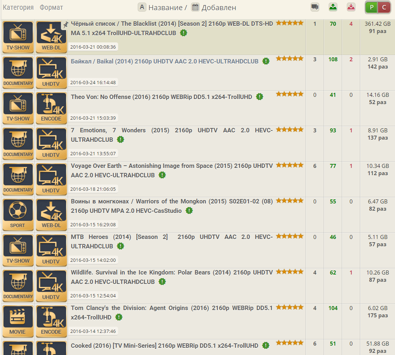The height and width of the screenshot is (355, 395).
Task: Sort by the Категория column header
Action: pos(18,7)
